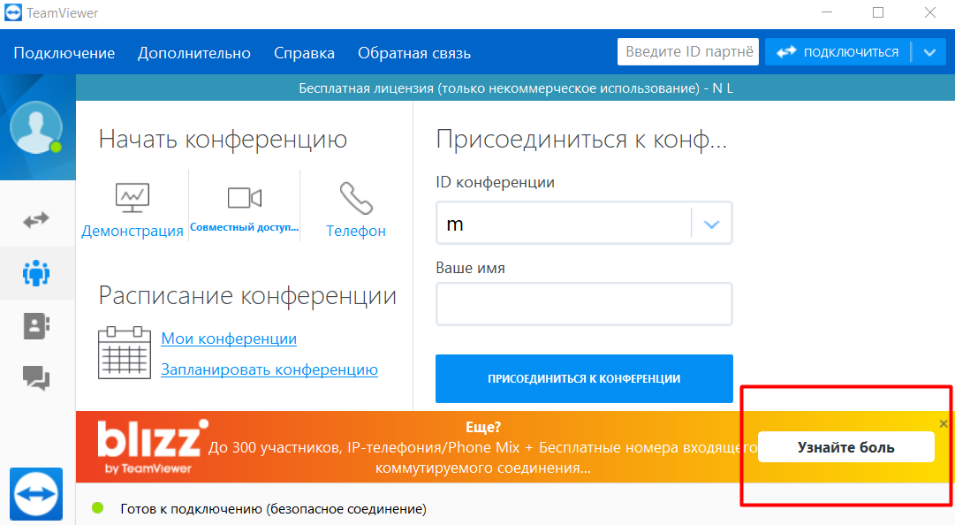This screenshot has height=525, width=955.
Task: Open the Дополнительно menu
Action: [x=194, y=53]
